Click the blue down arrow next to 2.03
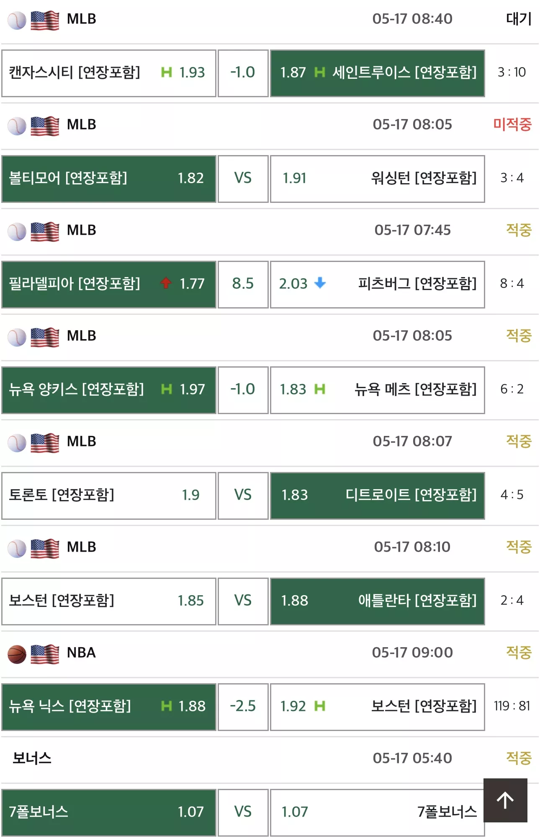This screenshot has height=840, width=540. tap(320, 283)
